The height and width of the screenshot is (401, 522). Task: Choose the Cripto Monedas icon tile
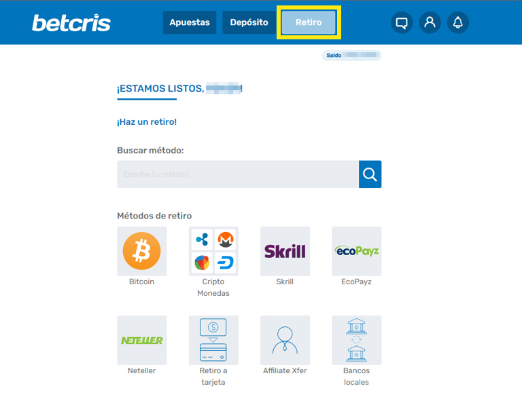[213, 251]
